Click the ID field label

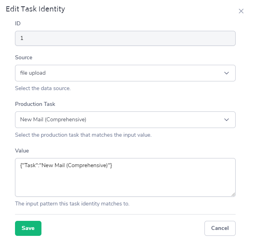click(x=18, y=23)
